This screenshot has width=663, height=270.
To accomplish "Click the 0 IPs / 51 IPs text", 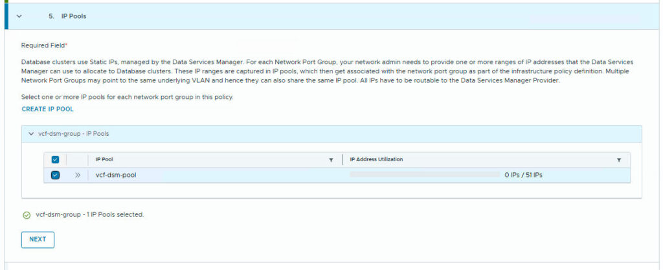I will [523, 175].
